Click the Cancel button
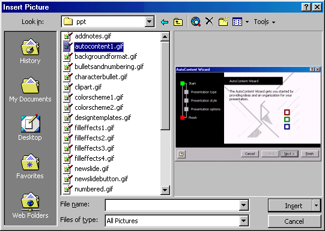The image size is (325, 231). pos(294,221)
